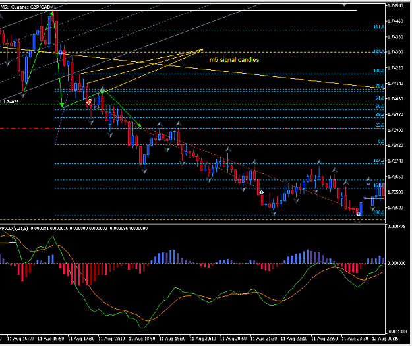This screenshot has height=346, width=412.
Task: Click the 1.73900 price axis value
Action: (x=396, y=130)
